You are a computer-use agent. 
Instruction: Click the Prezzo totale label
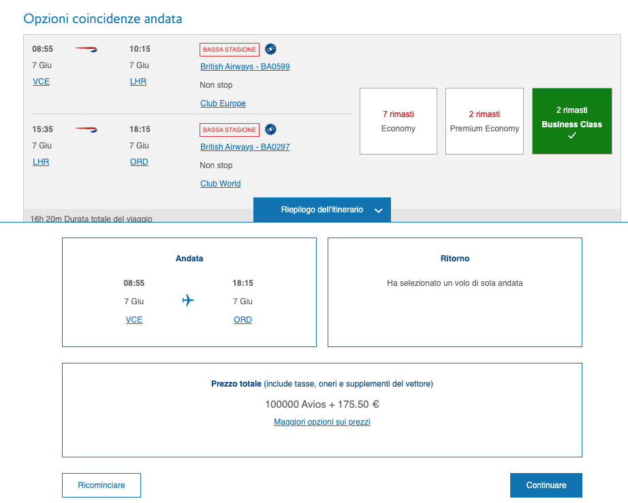click(x=236, y=384)
